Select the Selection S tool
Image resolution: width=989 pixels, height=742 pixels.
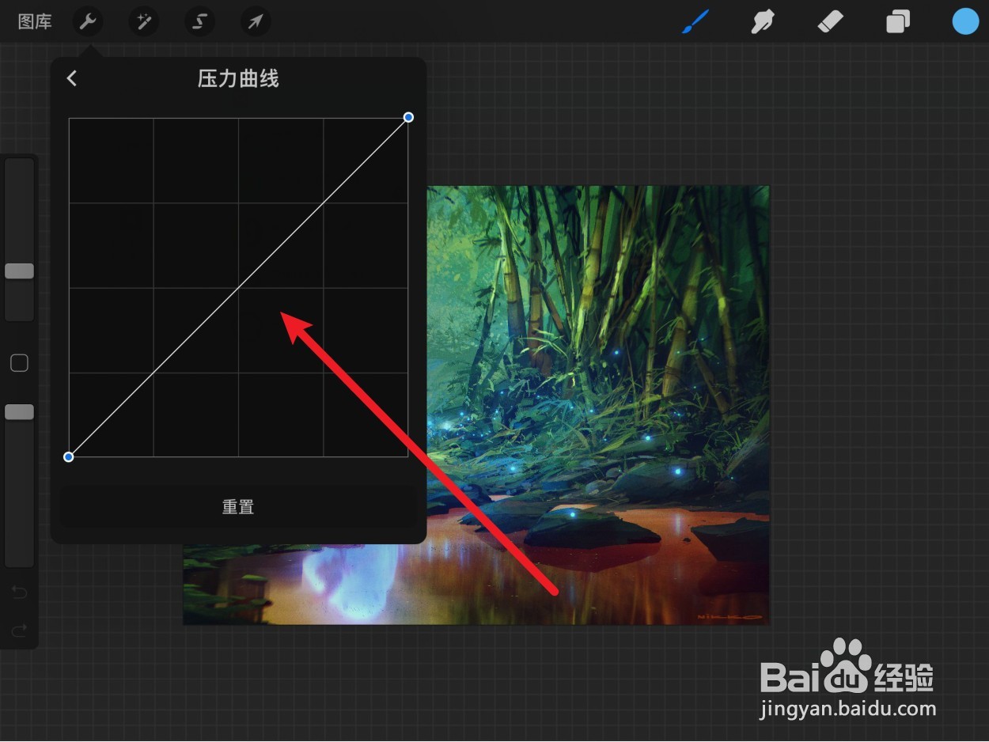(x=200, y=21)
